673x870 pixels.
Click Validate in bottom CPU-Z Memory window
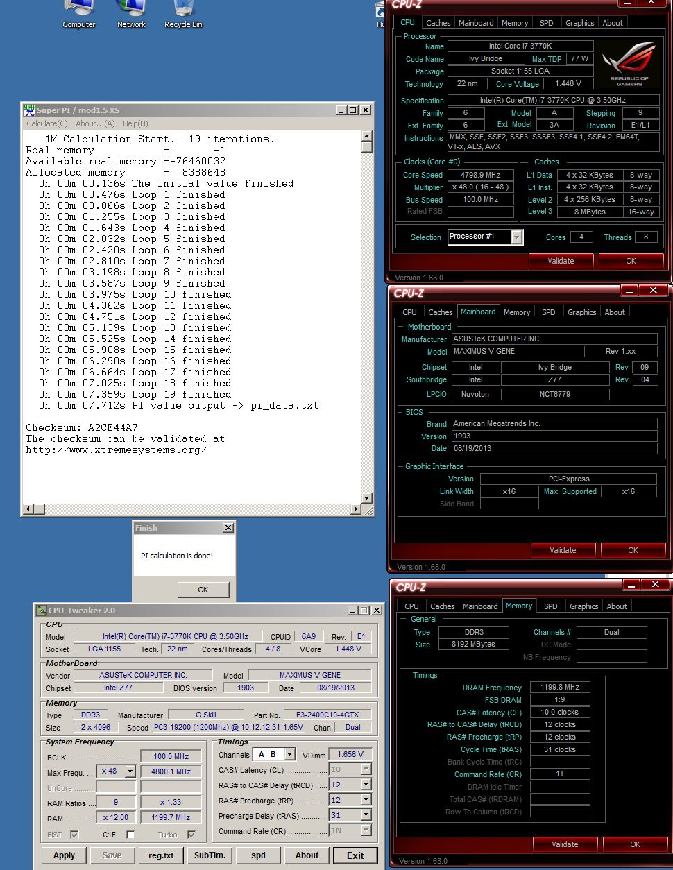[x=565, y=844]
